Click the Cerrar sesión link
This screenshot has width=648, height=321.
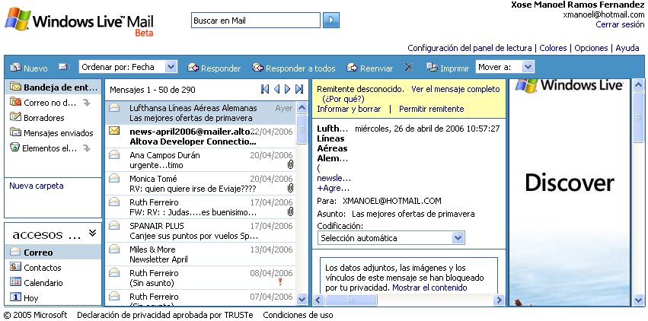(x=620, y=24)
